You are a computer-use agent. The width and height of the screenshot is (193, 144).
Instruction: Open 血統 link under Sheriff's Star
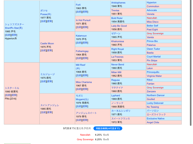click(x=8, y=35)
